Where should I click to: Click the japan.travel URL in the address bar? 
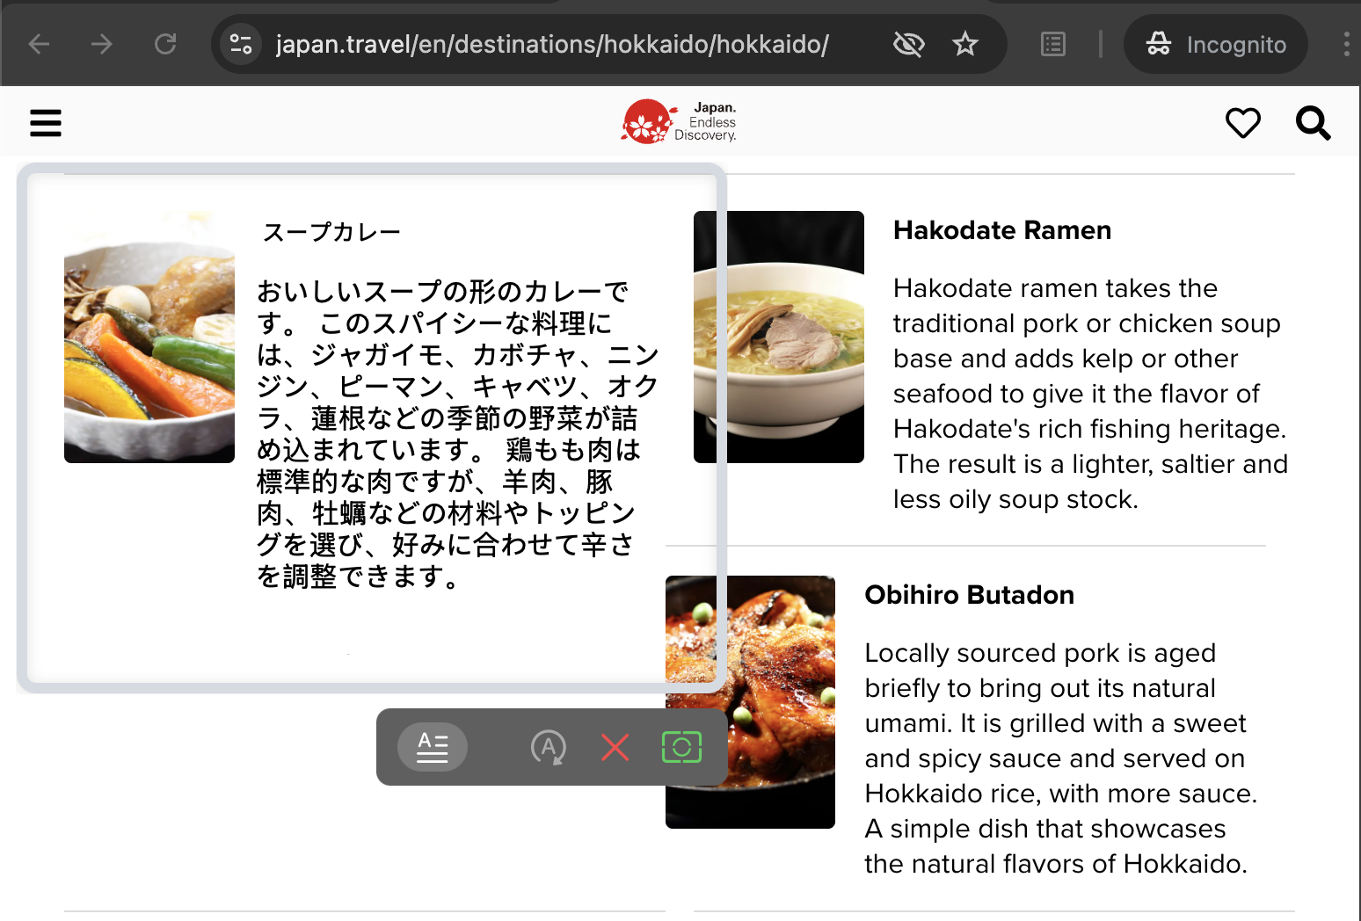pos(551,44)
